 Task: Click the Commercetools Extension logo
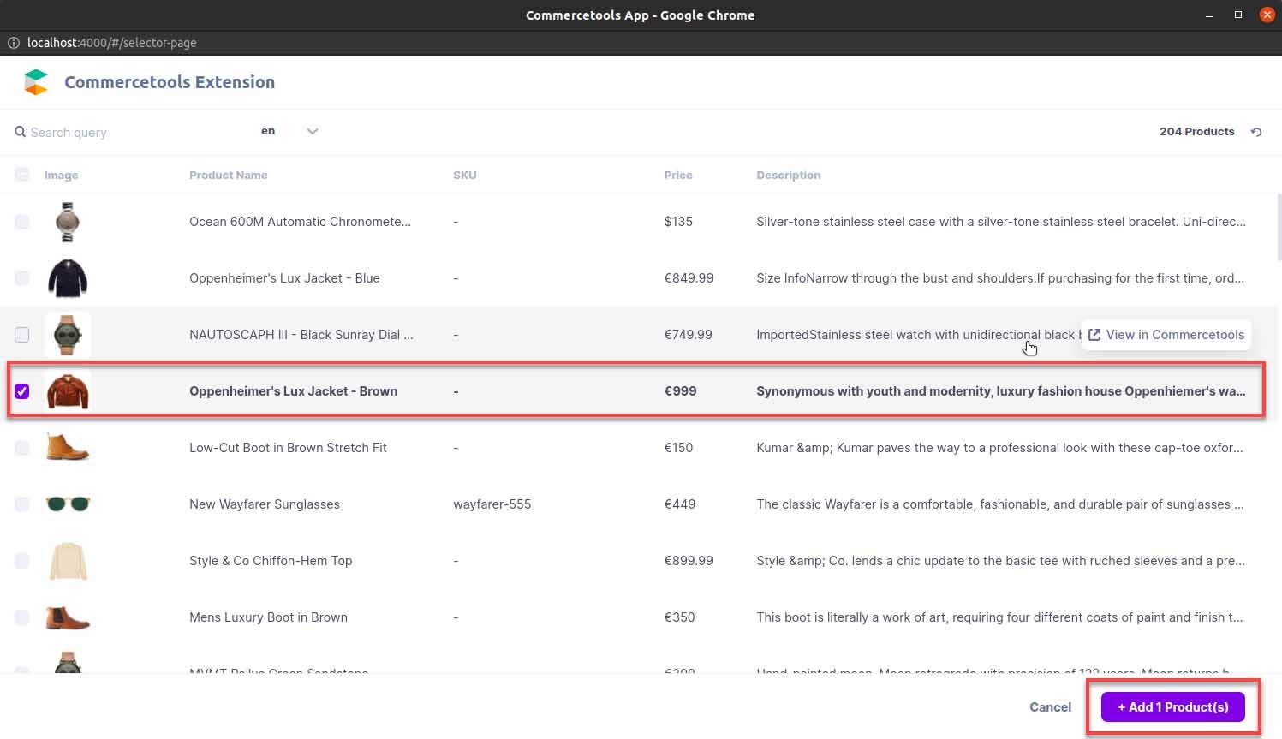[35, 81]
